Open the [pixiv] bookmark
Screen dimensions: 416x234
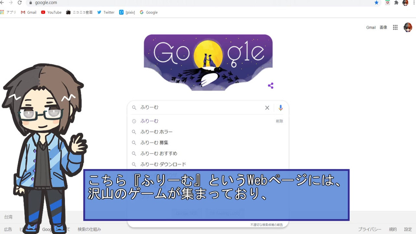pyautogui.click(x=127, y=12)
